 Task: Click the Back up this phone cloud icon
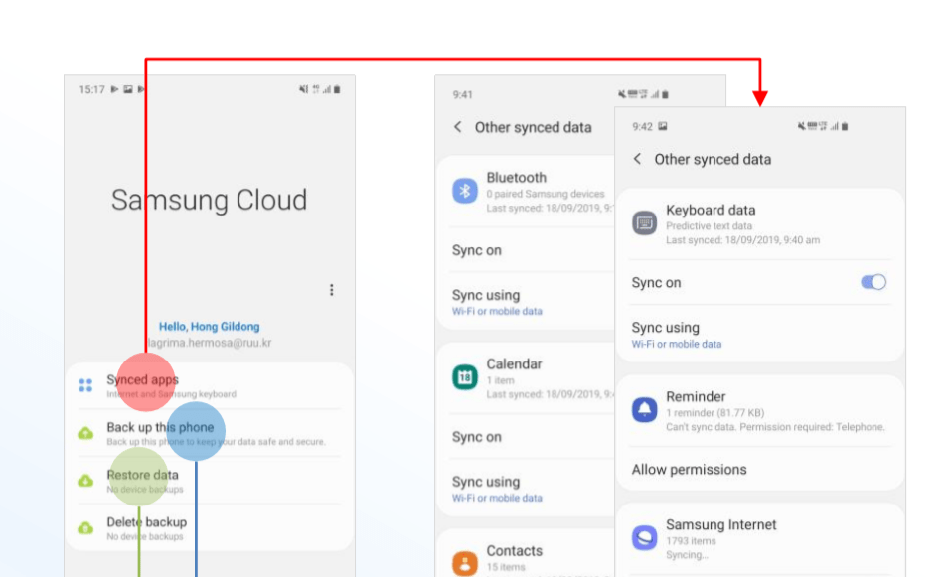pyautogui.click(x=85, y=433)
